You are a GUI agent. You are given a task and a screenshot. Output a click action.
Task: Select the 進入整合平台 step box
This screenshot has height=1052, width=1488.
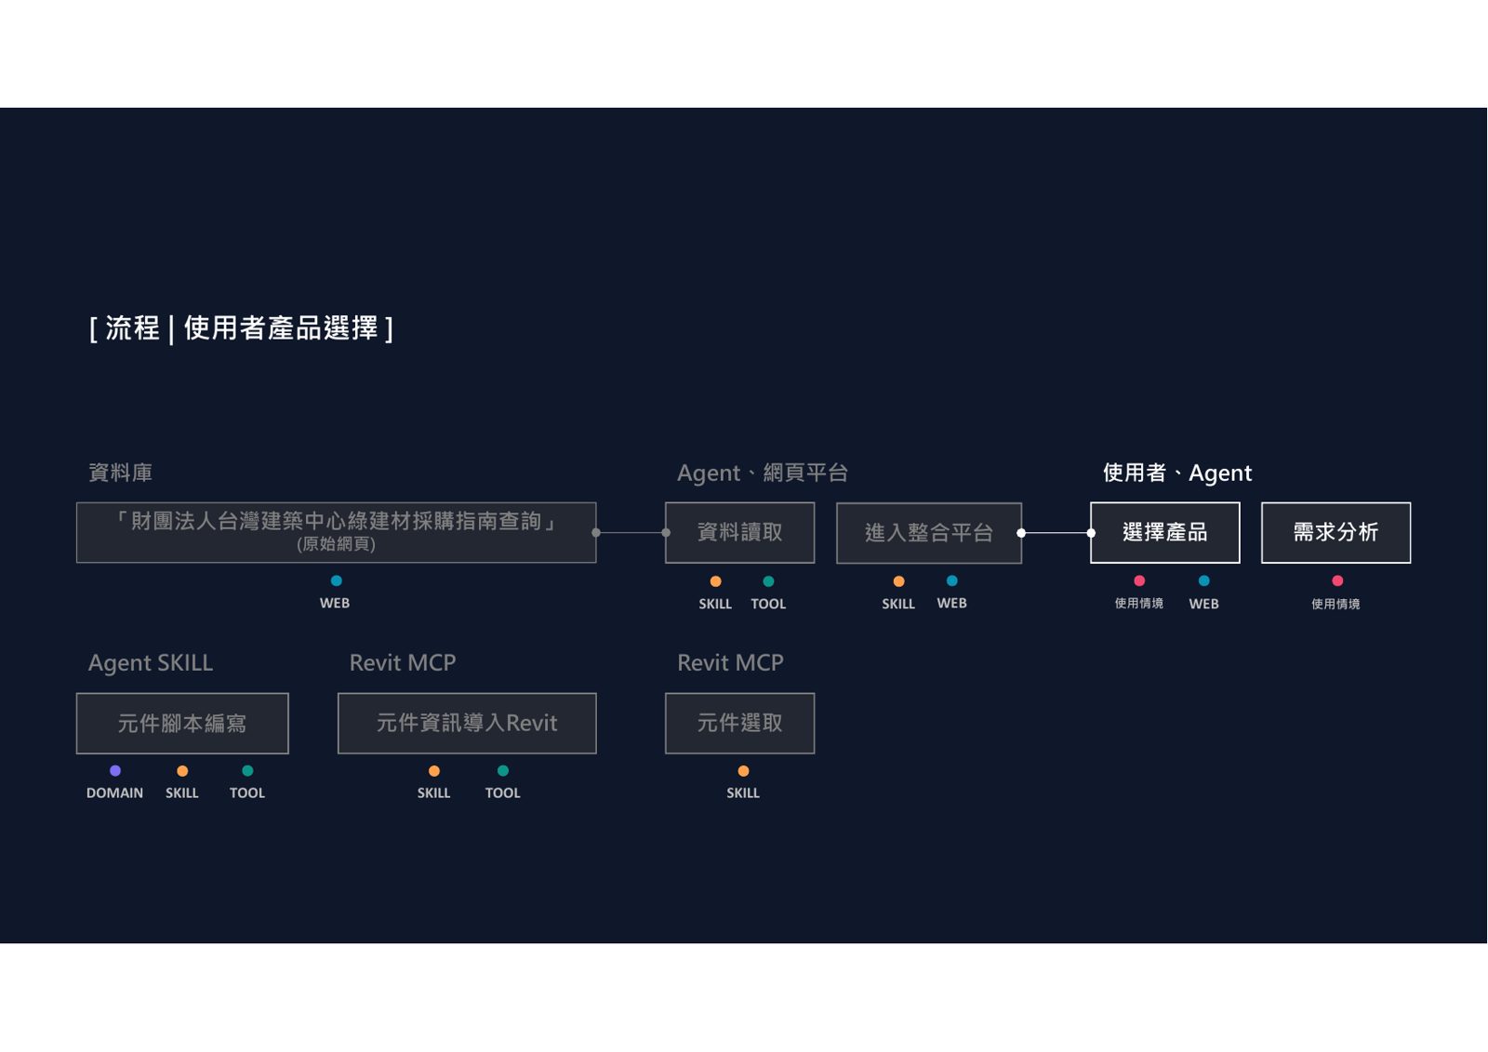click(x=929, y=533)
